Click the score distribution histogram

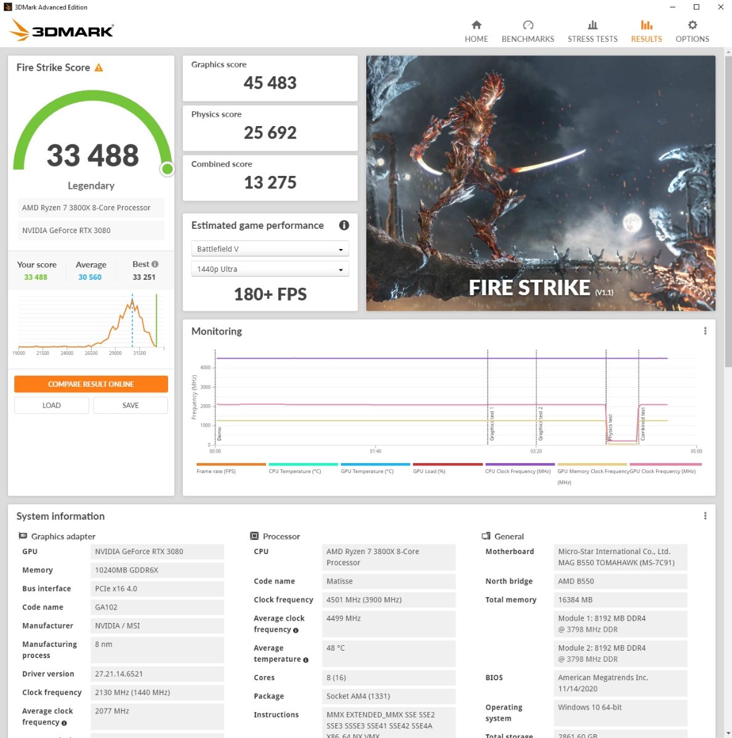(91, 325)
